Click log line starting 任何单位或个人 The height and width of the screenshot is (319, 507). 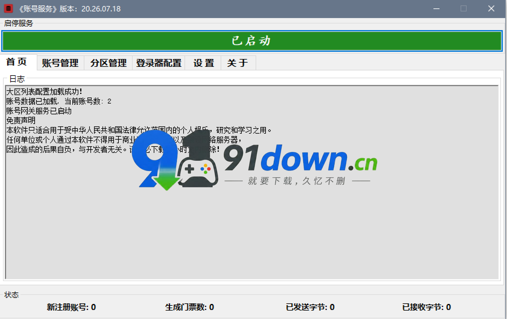tap(124, 140)
